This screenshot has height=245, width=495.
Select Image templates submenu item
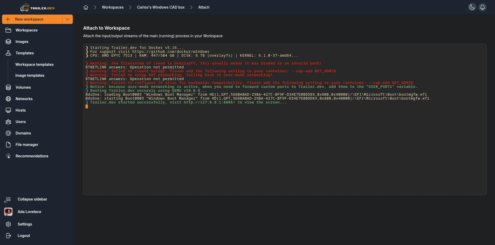[x=30, y=75]
